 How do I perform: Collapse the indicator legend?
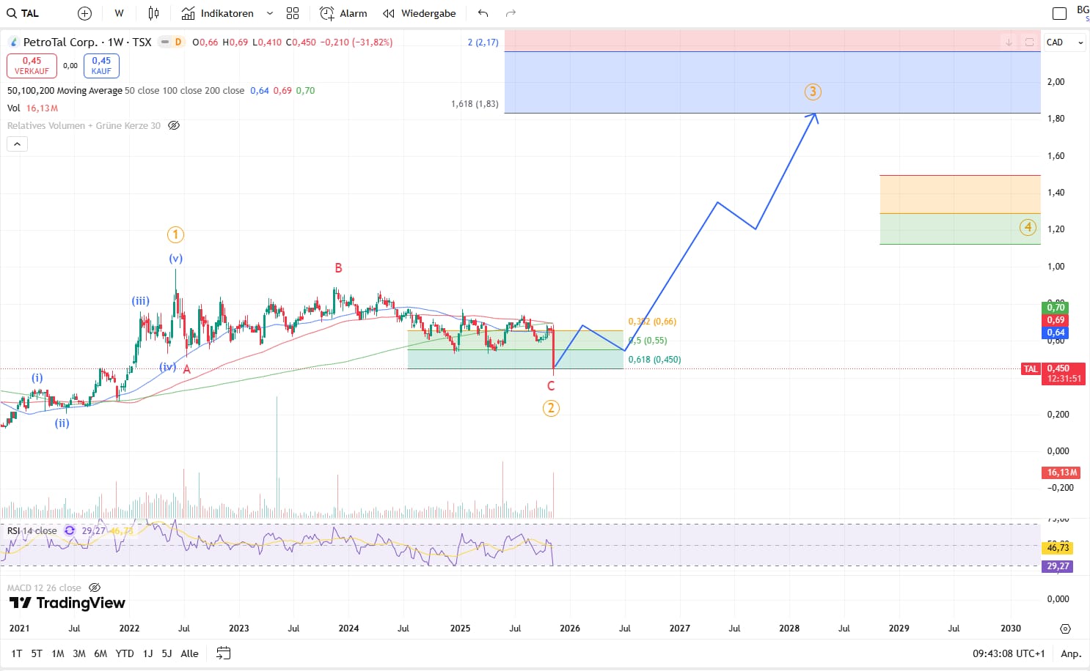[x=17, y=144]
